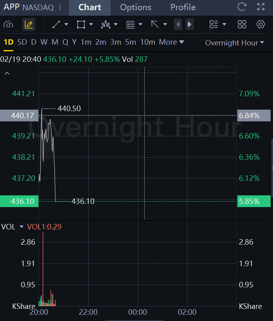
Task: Open chart settings gear
Action: (x=261, y=24)
